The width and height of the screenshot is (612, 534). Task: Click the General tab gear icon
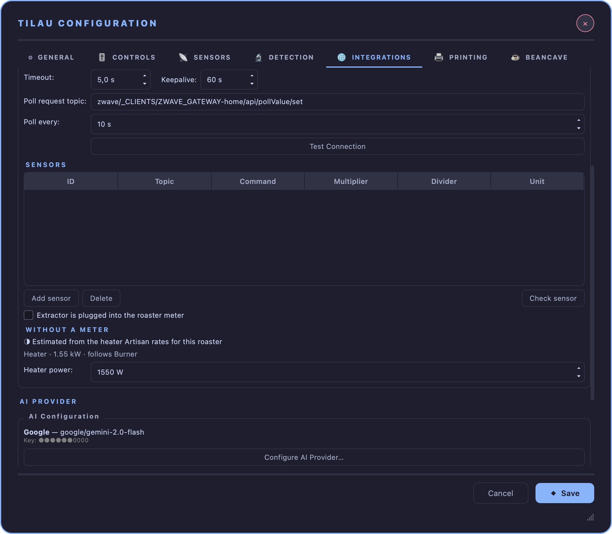[30, 58]
